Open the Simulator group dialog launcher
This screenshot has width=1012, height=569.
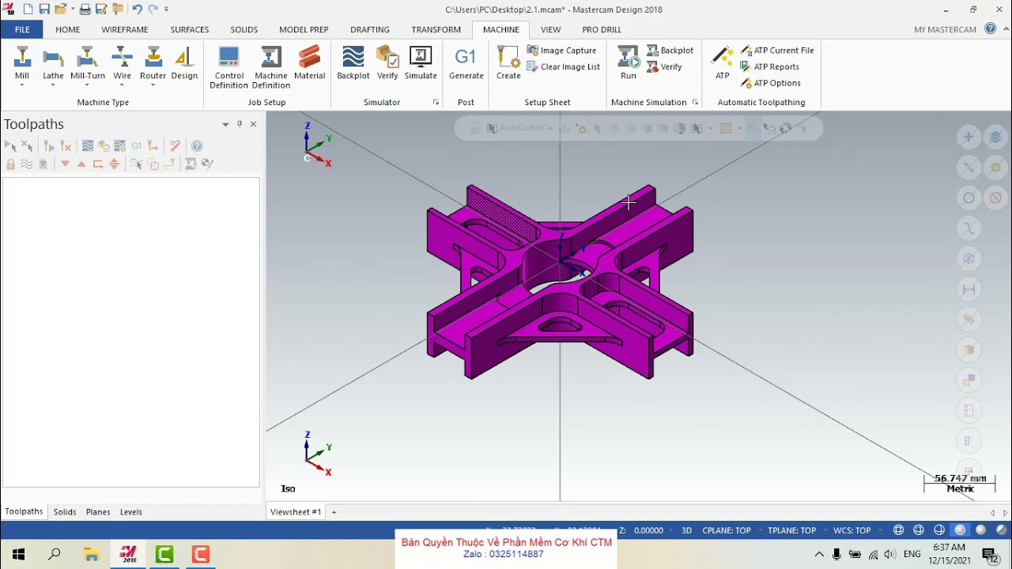(436, 103)
